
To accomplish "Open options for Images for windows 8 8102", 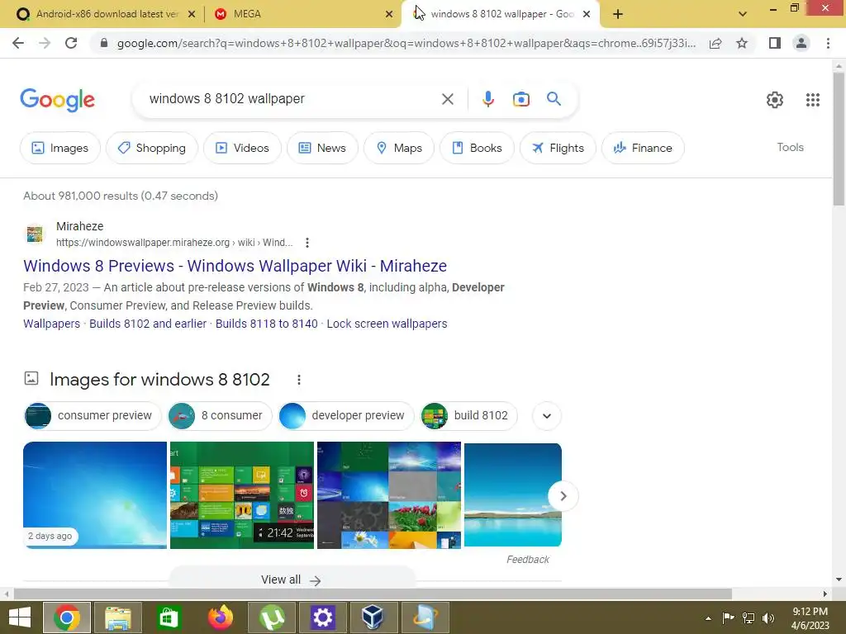I will click(298, 380).
